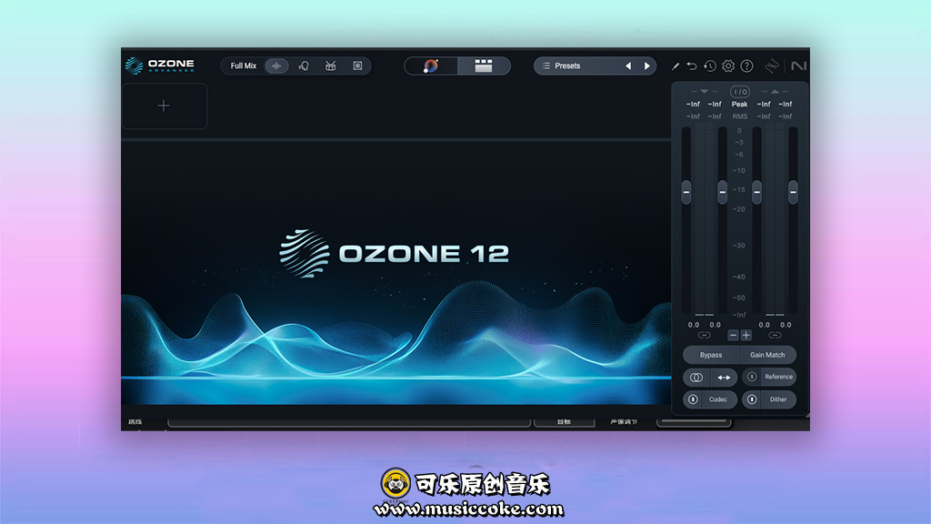
Task: Click the Gain Match button
Action: 767,355
